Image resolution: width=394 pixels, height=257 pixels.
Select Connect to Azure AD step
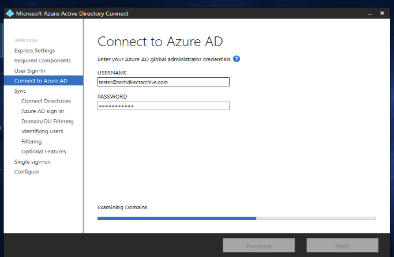point(43,81)
